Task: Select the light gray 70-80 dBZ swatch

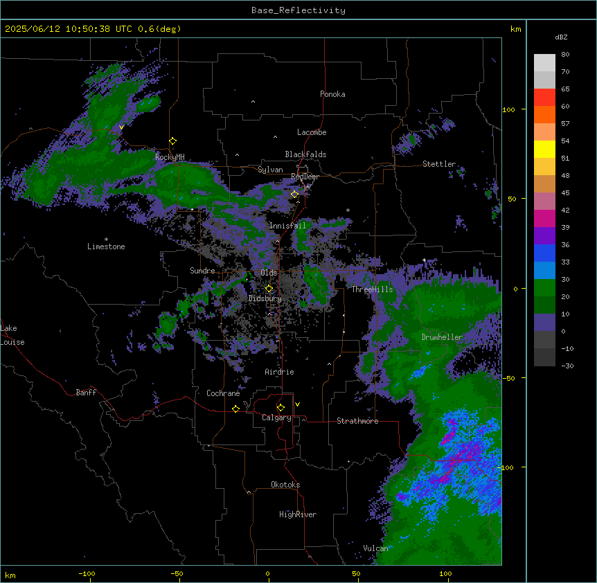Action: point(544,63)
